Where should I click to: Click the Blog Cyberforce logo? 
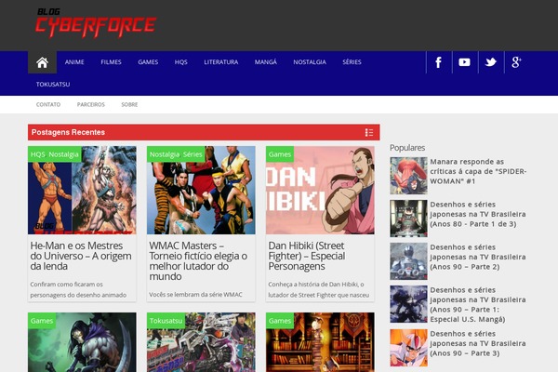pyautogui.click(x=96, y=22)
